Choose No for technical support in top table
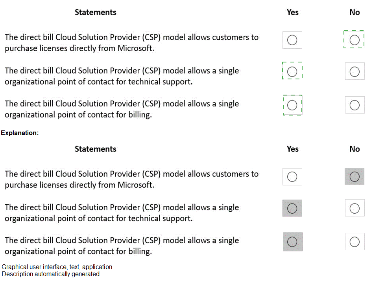 [x=354, y=71]
